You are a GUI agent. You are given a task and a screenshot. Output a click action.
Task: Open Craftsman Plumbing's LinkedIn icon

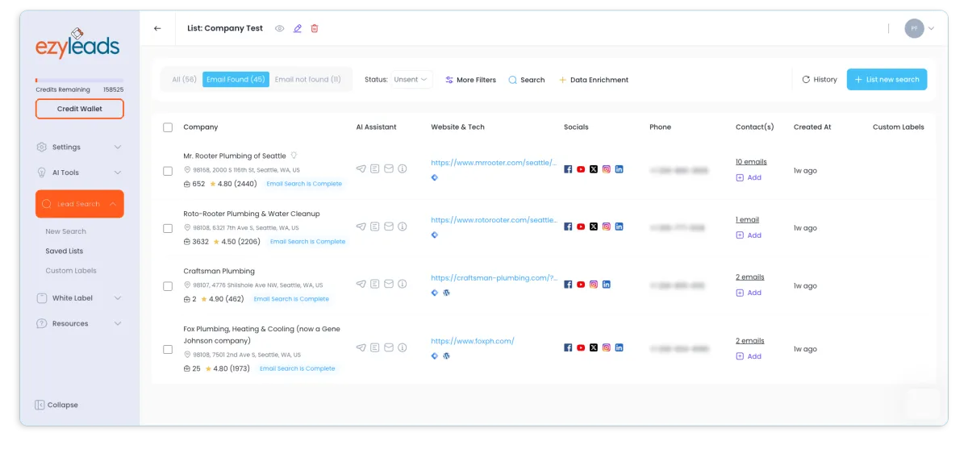pos(607,285)
